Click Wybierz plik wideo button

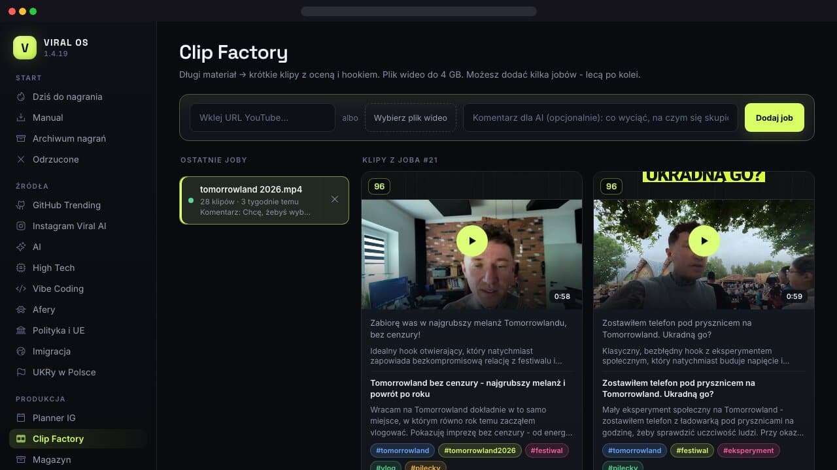411,117
